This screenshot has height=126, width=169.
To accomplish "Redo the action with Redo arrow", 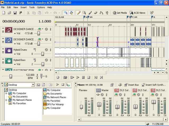I will coord(55,13).
